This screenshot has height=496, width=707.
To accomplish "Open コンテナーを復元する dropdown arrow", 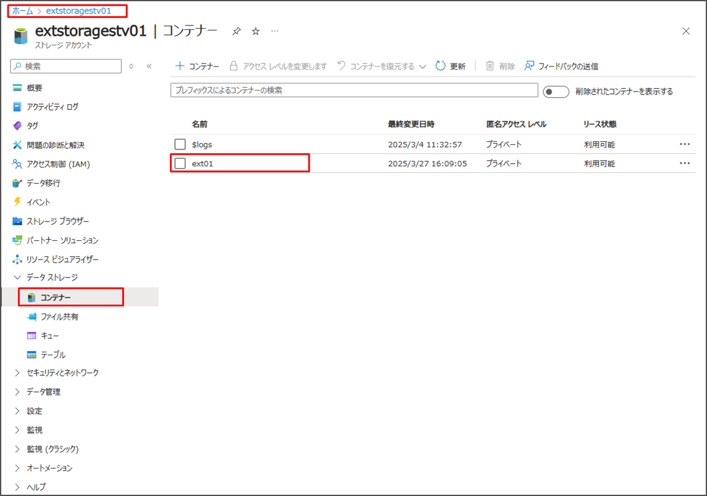I will point(422,67).
